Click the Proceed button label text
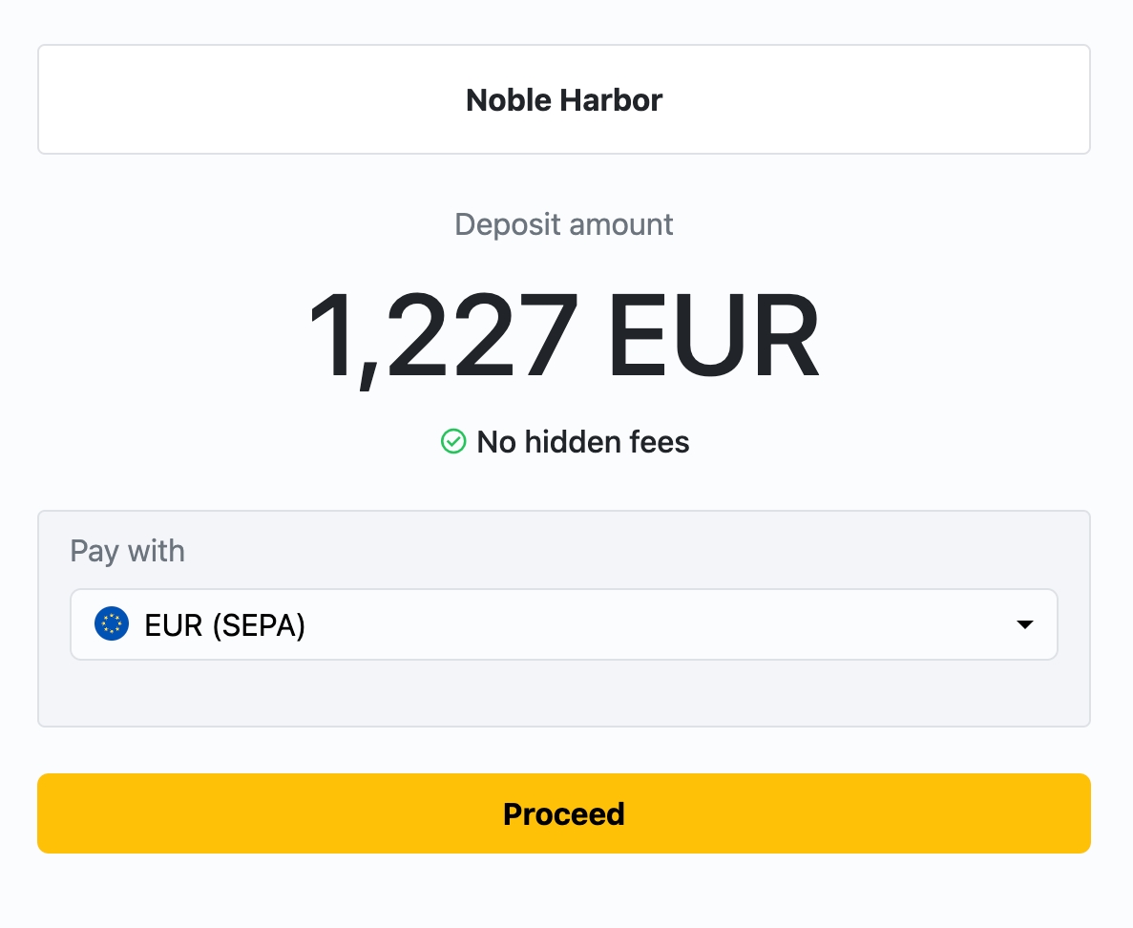1133x928 pixels. [x=563, y=814]
